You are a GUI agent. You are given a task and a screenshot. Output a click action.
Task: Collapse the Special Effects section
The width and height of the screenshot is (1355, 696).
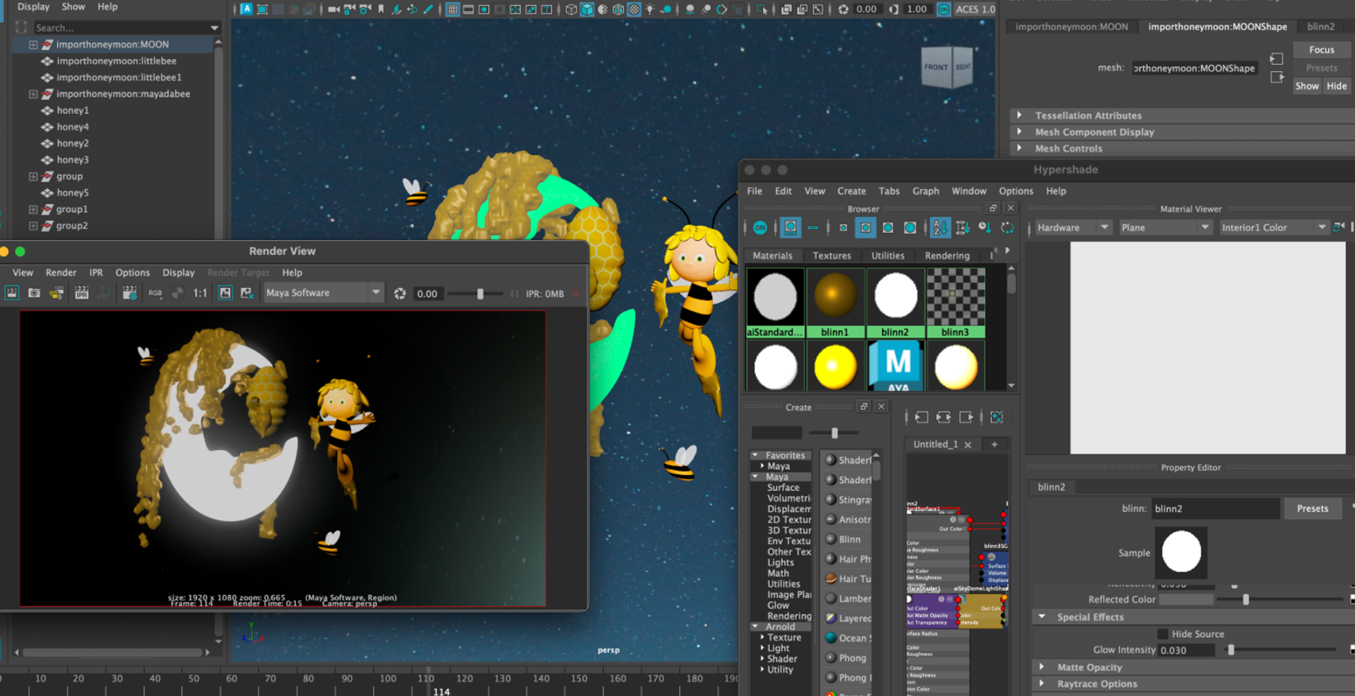[x=1042, y=617]
